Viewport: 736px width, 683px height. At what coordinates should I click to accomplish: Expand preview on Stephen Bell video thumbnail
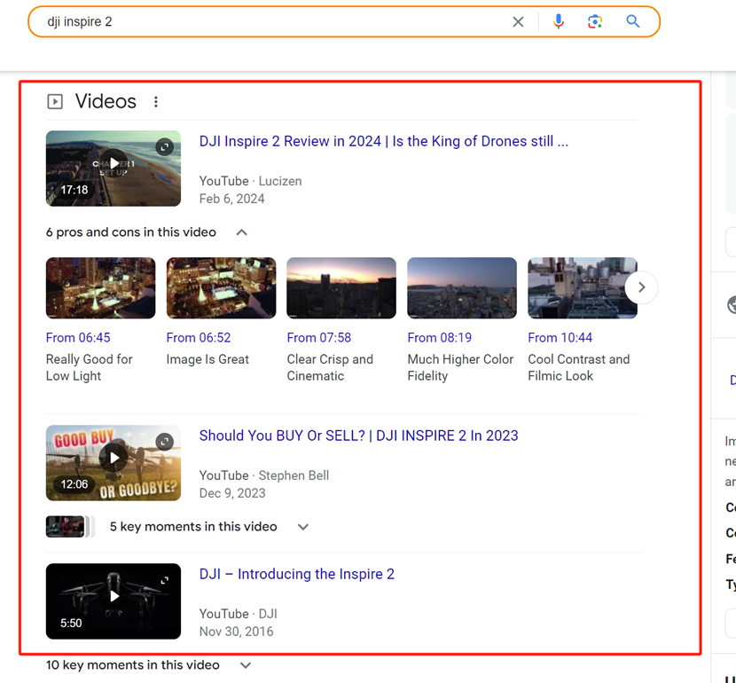click(x=165, y=442)
